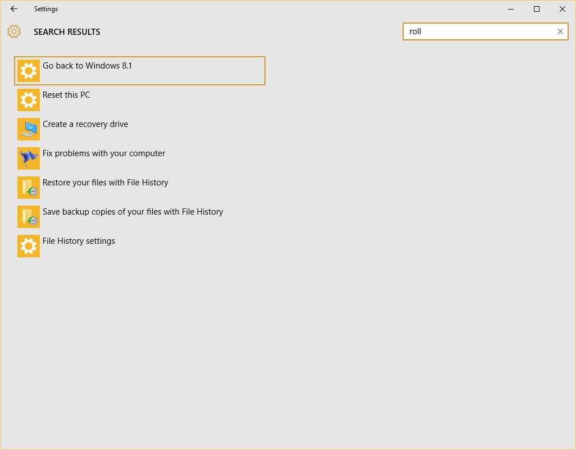Click the computer icon for Create a recovery drive
The image size is (576, 450).
(28, 129)
